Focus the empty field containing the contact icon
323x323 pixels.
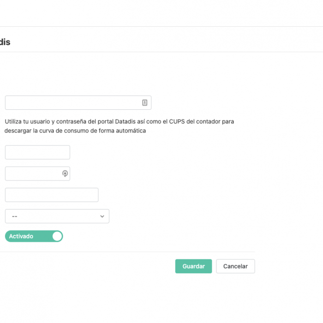pyautogui.click(x=78, y=102)
